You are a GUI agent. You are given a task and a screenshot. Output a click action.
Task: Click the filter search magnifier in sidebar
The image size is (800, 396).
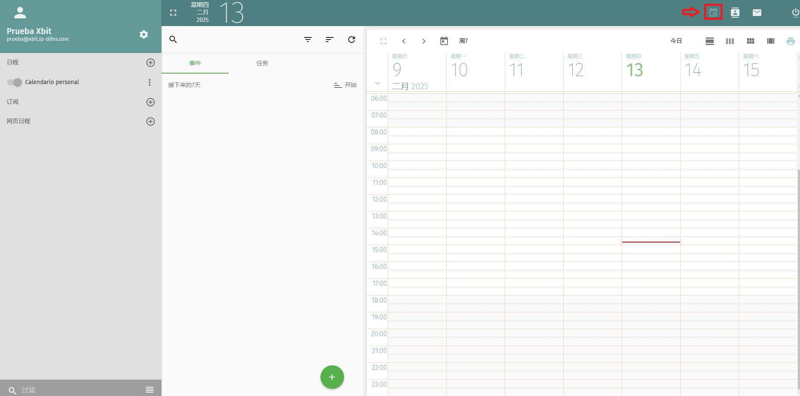tap(12, 390)
